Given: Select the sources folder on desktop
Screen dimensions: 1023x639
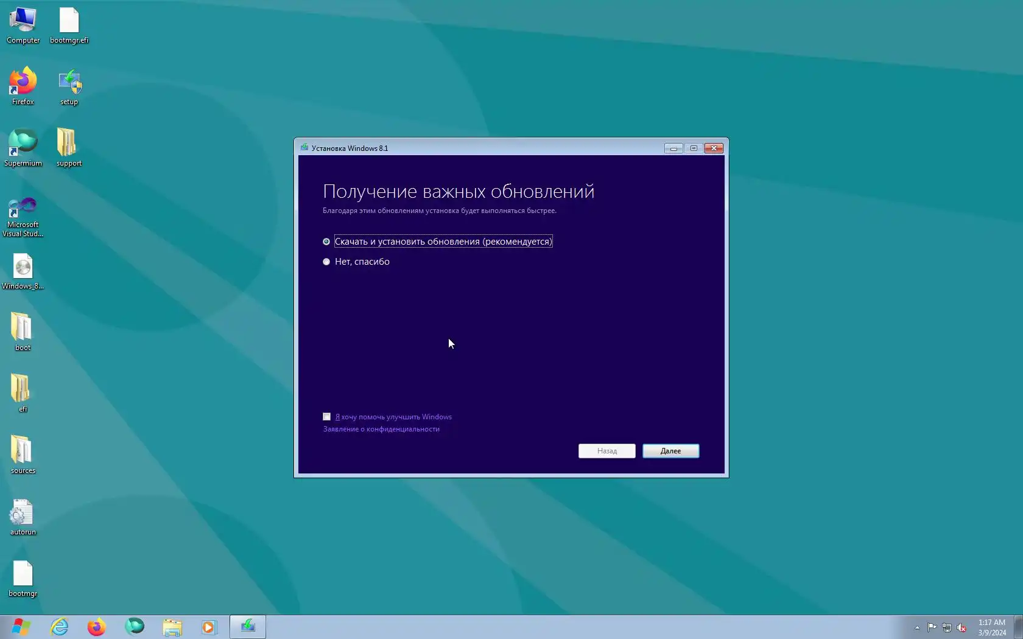Looking at the screenshot, I should (23, 455).
